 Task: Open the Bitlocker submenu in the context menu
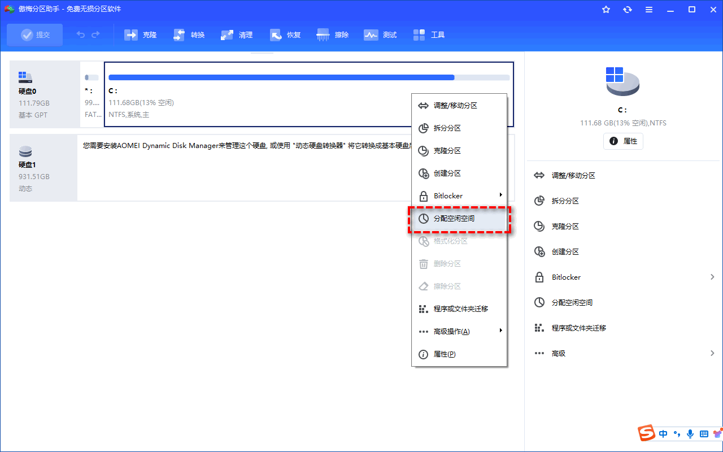click(x=459, y=196)
